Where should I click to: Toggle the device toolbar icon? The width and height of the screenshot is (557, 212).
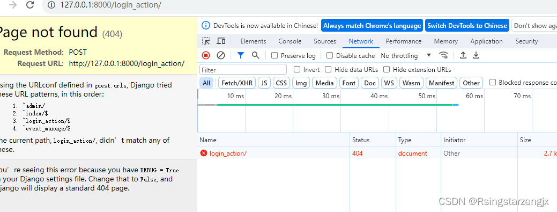(221, 41)
